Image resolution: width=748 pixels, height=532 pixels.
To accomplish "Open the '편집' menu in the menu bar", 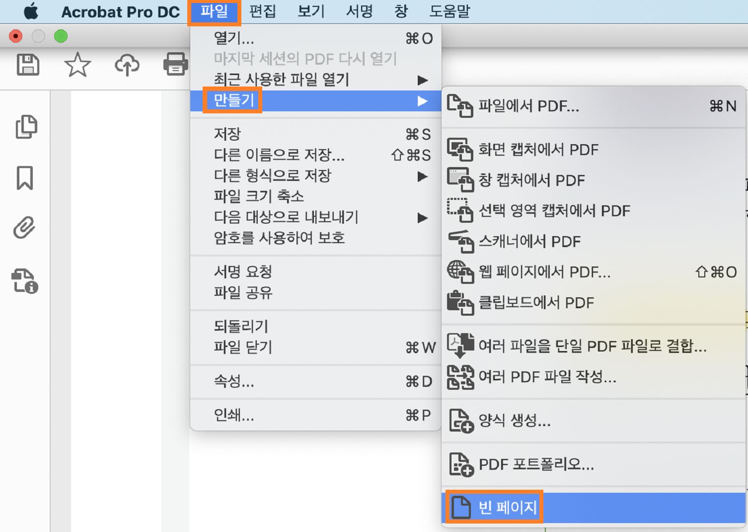I will point(263,11).
